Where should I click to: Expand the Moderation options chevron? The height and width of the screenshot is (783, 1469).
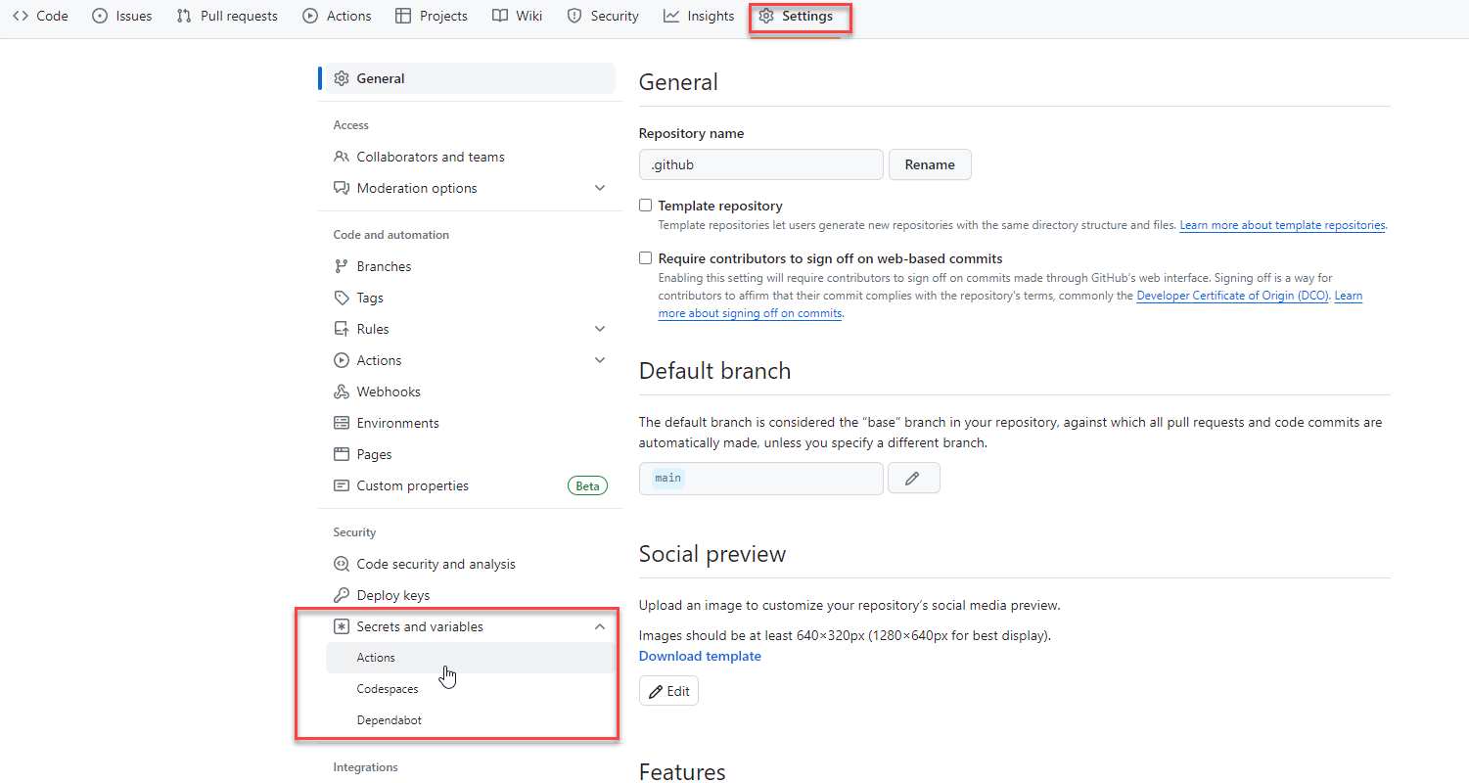[x=600, y=188]
